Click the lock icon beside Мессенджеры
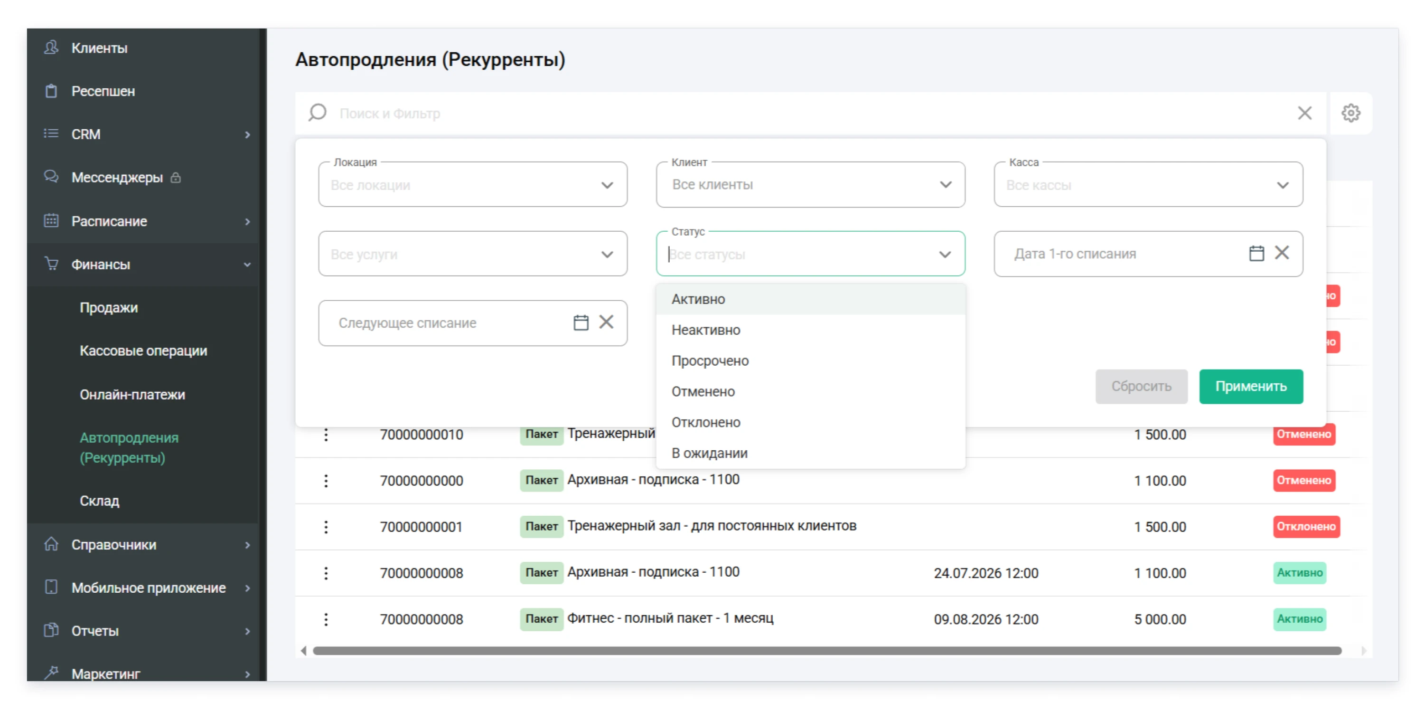This screenshot has width=1424, height=711. [176, 178]
